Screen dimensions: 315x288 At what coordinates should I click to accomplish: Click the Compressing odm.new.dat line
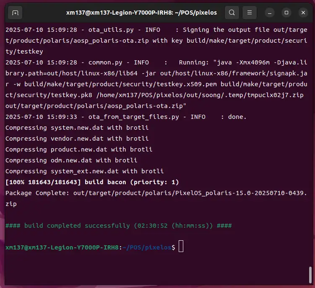coord(71,160)
